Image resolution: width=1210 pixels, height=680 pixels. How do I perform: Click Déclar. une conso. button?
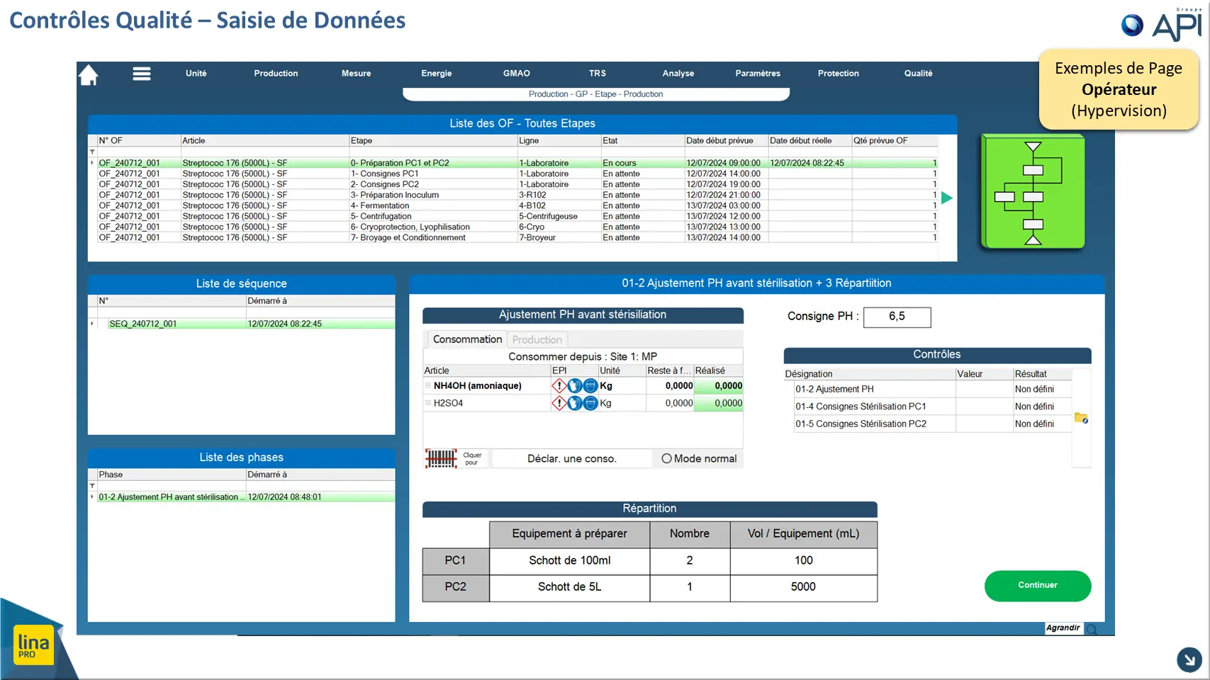572,459
